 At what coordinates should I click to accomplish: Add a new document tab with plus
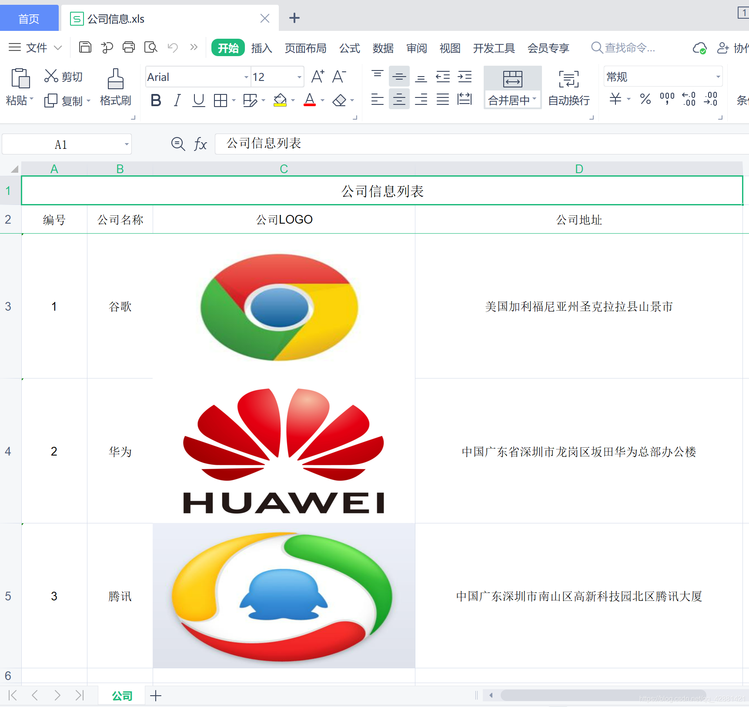[x=294, y=18]
